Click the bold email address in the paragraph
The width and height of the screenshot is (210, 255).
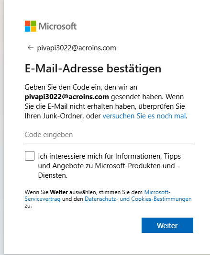click(x=66, y=97)
